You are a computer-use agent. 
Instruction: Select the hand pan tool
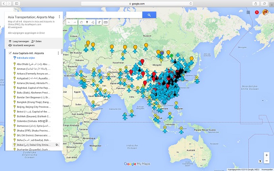[81, 22]
